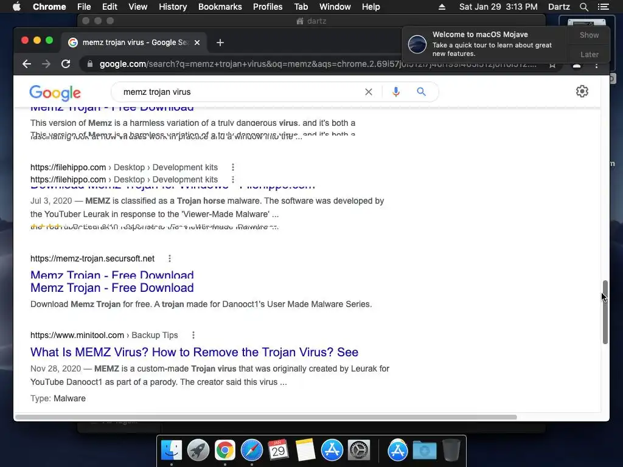This screenshot has height=467, width=623.
Task: Open the lower filehippo.com result options
Action: pyautogui.click(x=233, y=179)
